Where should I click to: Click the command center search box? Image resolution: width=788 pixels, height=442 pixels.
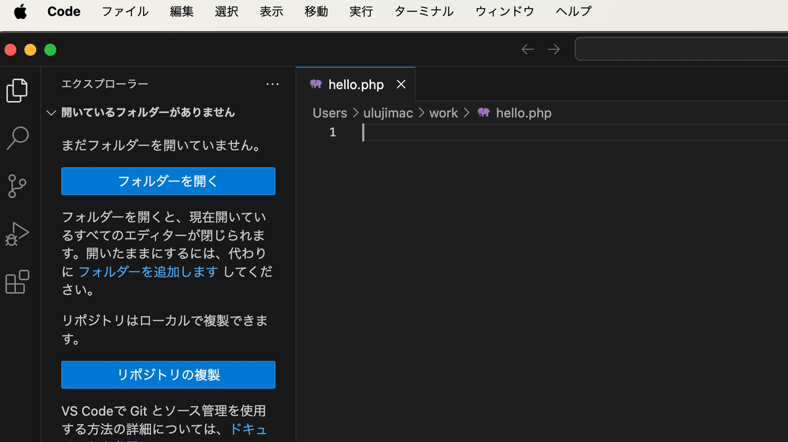pyautogui.click(x=681, y=49)
